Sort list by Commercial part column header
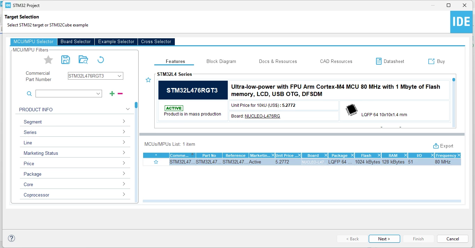 [x=182, y=155]
